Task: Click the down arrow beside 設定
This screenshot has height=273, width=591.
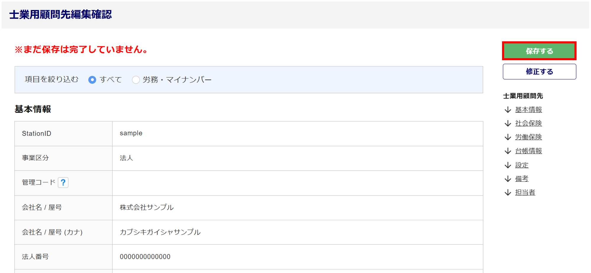Action: (x=508, y=165)
